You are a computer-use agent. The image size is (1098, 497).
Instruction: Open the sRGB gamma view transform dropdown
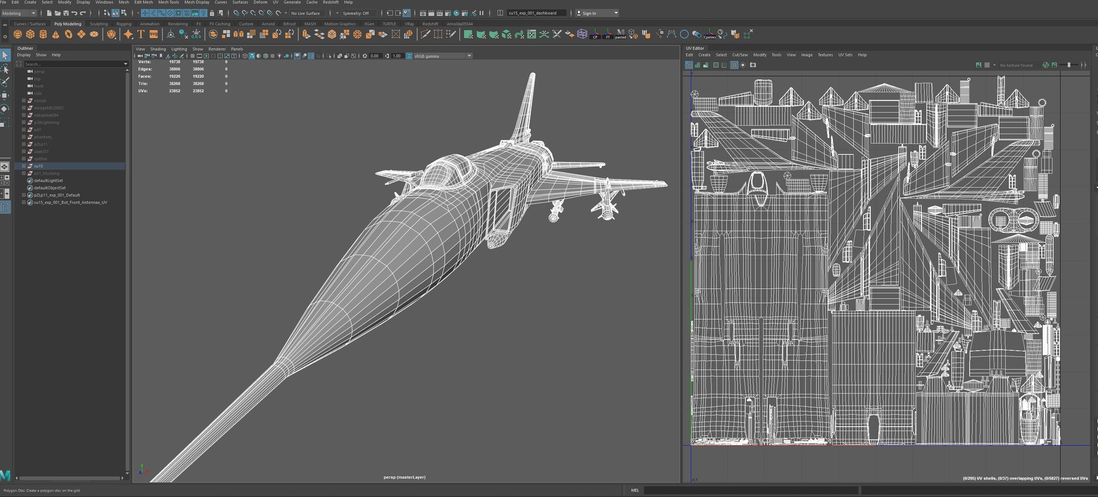[x=443, y=56]
